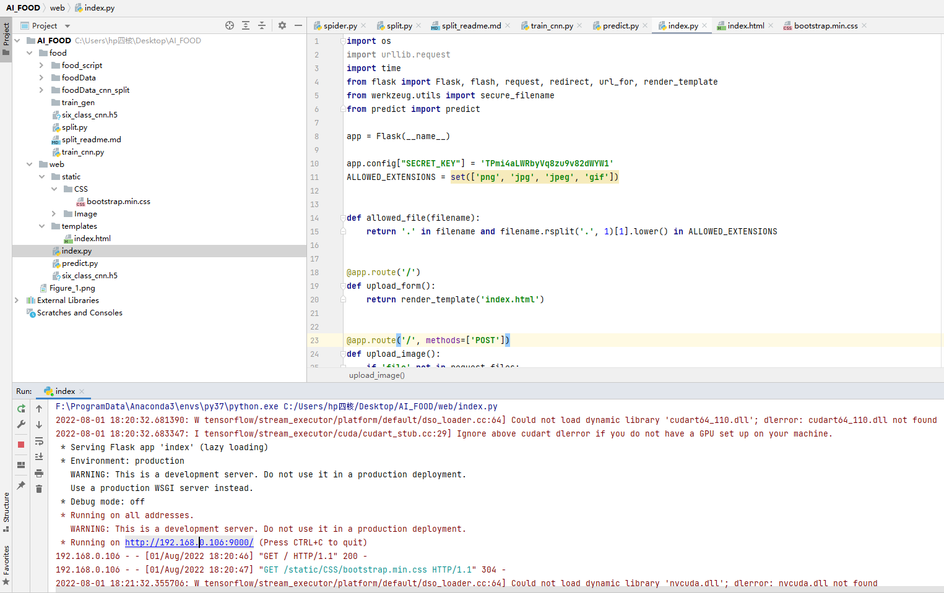This screenshot has width=944, height=593.
Task: Open index.html editor tab
Action: click(746, 25)
